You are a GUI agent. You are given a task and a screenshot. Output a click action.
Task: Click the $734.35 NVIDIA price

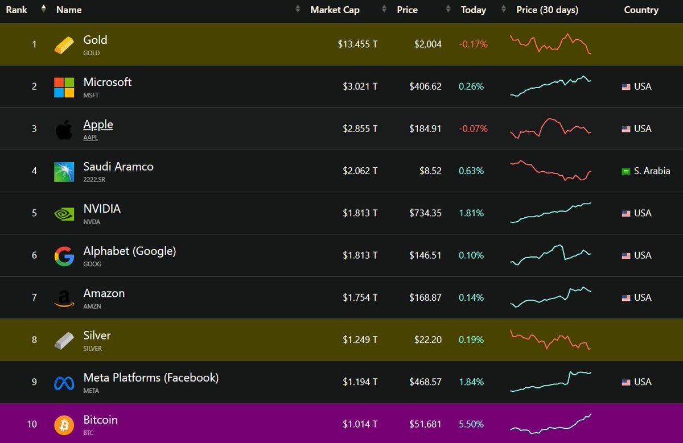(x=425, y=213)
